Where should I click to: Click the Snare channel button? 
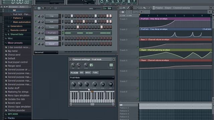[x=52, y=27]
